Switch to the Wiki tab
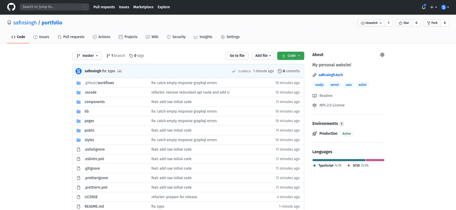Viewport: 456px width, 210px height. pyautogui.click(x=152, y=37)
